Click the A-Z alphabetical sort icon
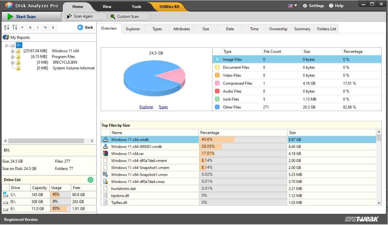 pos(6,27)
